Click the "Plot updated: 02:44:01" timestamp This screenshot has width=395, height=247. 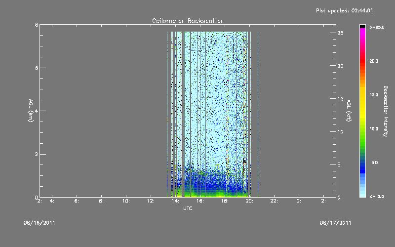[344, 10]
